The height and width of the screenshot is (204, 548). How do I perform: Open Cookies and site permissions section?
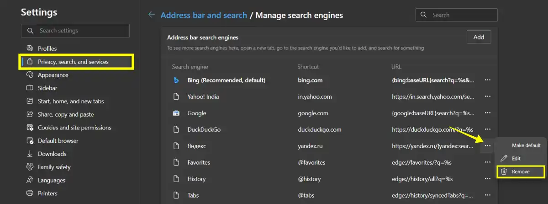pyautogui.click(x=75, y=128)
